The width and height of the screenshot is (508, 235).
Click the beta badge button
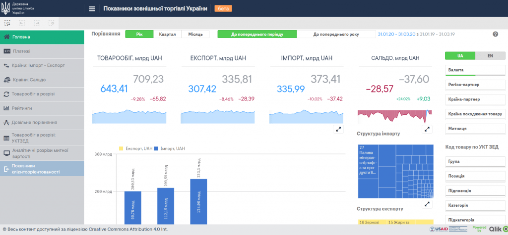(223, 8)
